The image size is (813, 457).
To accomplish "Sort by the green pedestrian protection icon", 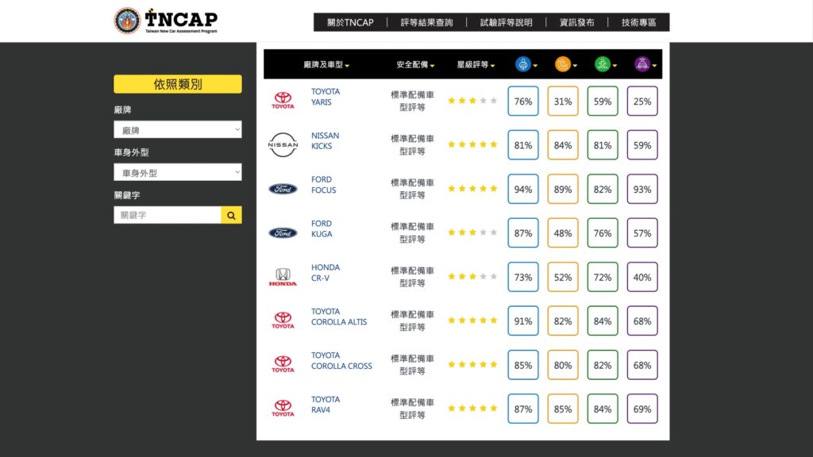I will (x=603, y=64).
